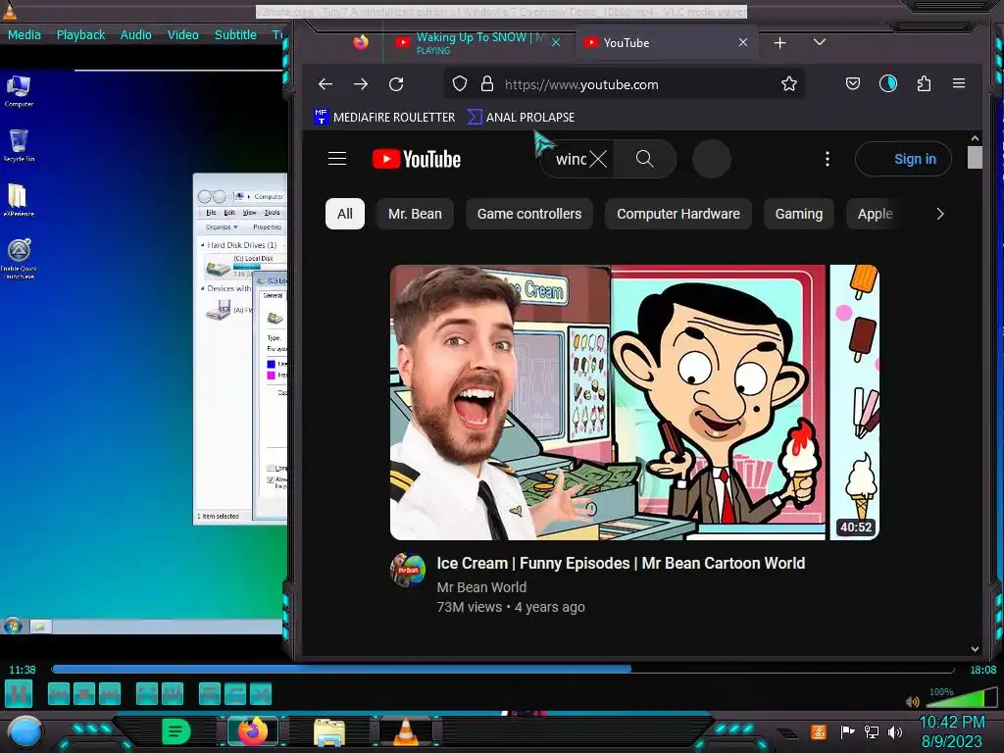Open Ice Cream Mr Bean video thumbnail
Viewport: 1004px width, 753px height.
[x=634, y=402]
